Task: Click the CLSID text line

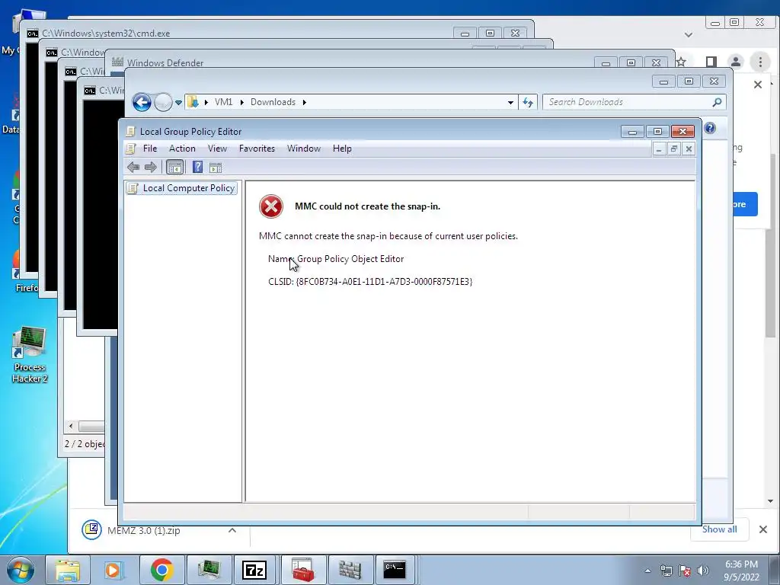Action: pos(370,282)
